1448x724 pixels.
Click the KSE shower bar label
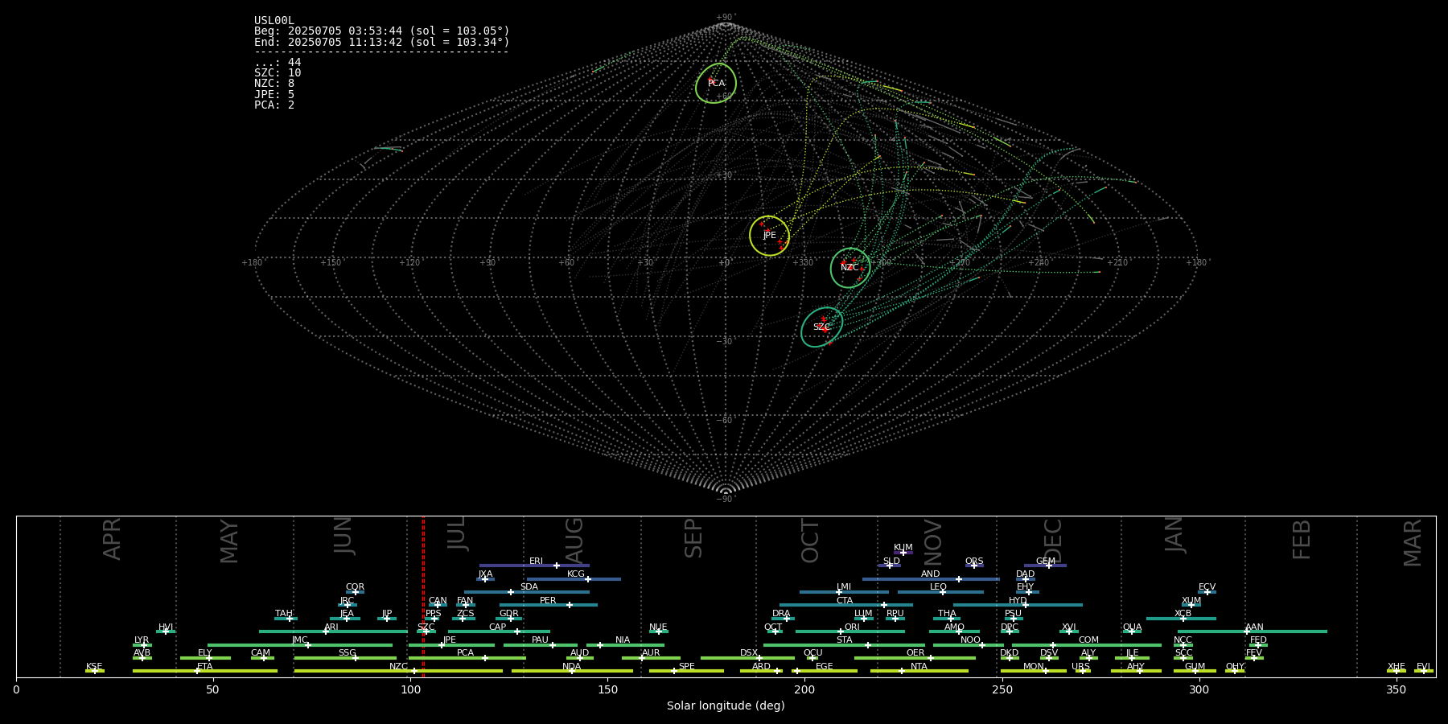[94, 667]
